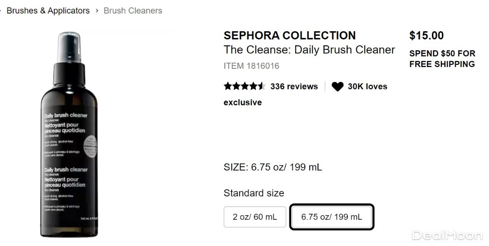Click the 30K loves count

pyautogui.click(x=367, y=87)
